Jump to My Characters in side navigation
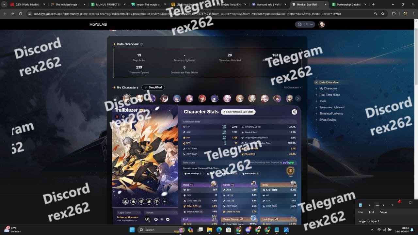Image resolution: width=418 pixels, height=235 pixels. (328, 88)
